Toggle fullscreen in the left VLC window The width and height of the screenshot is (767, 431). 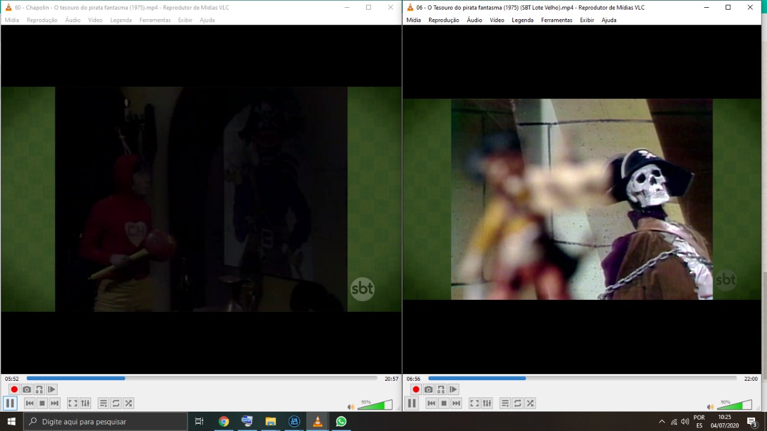pos(73,403)
